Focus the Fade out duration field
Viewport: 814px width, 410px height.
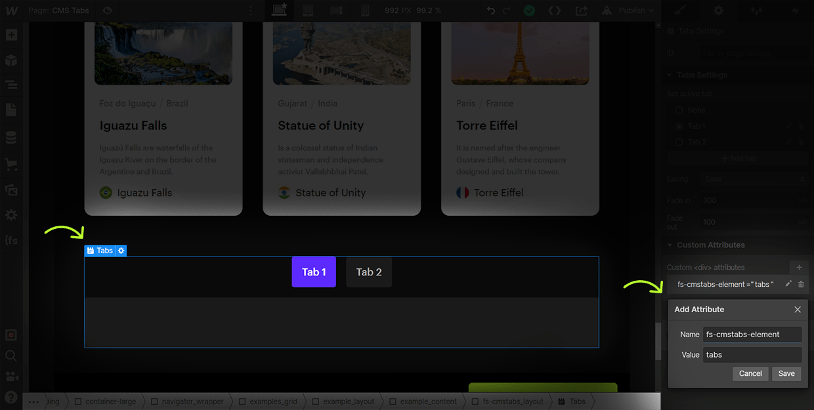click(x=755, y=222)
